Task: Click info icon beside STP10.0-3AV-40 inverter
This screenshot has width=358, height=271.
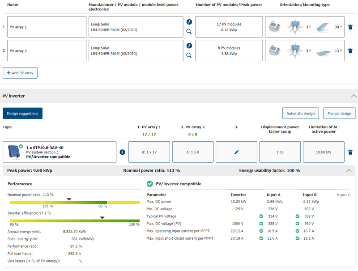Action: click(x=123, y=152)
